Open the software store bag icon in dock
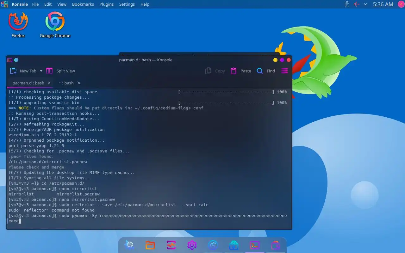The height and width of the screenshot is (253, 405). tap(234, 245)
